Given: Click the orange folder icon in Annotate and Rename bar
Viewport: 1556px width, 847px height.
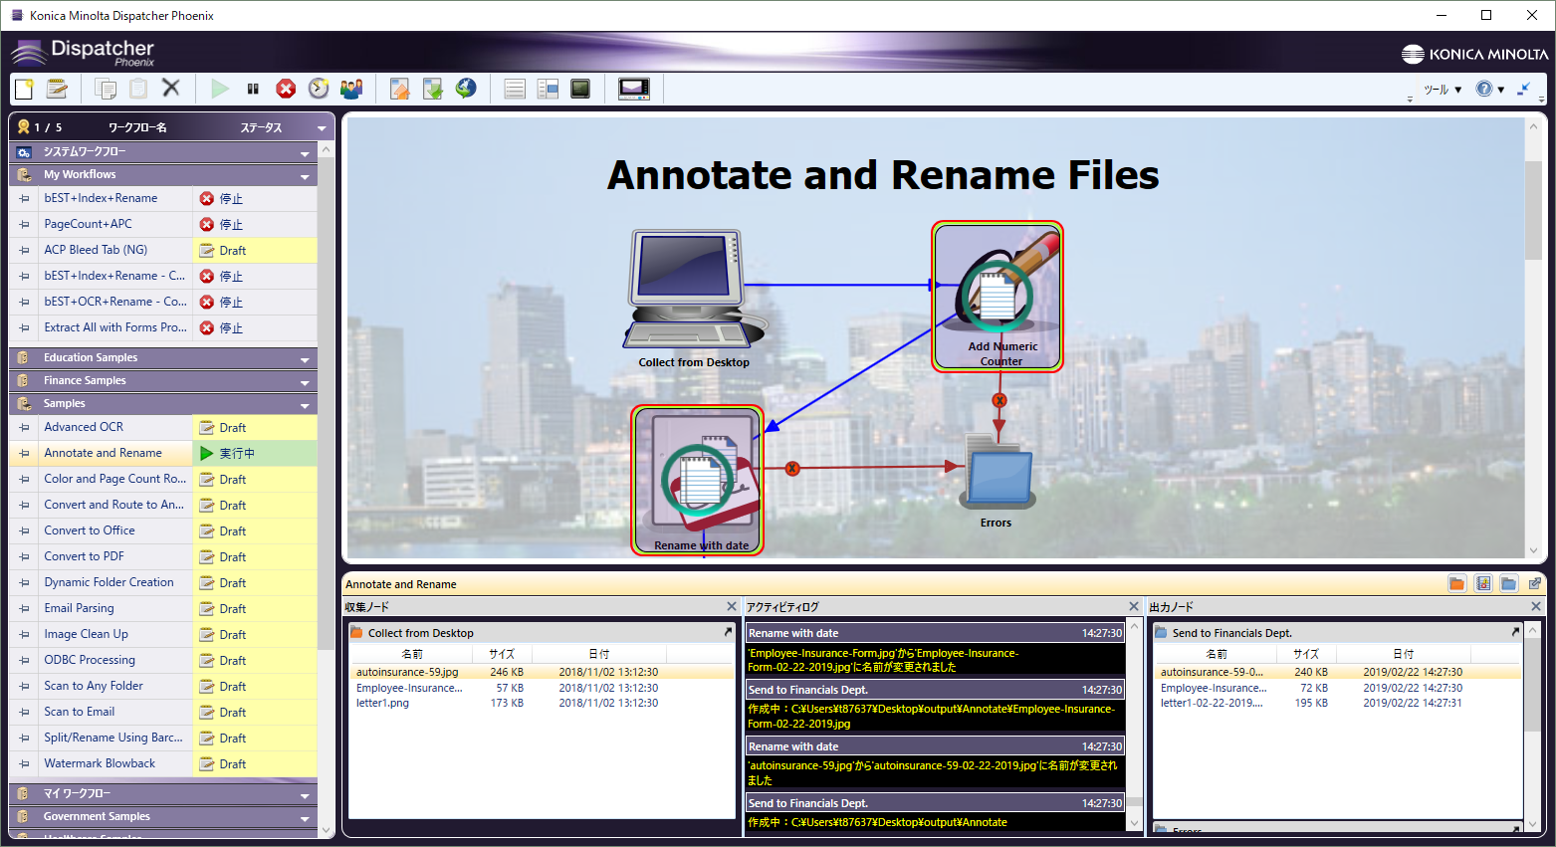Looking at the screenshot, I should coord(1457,584).
